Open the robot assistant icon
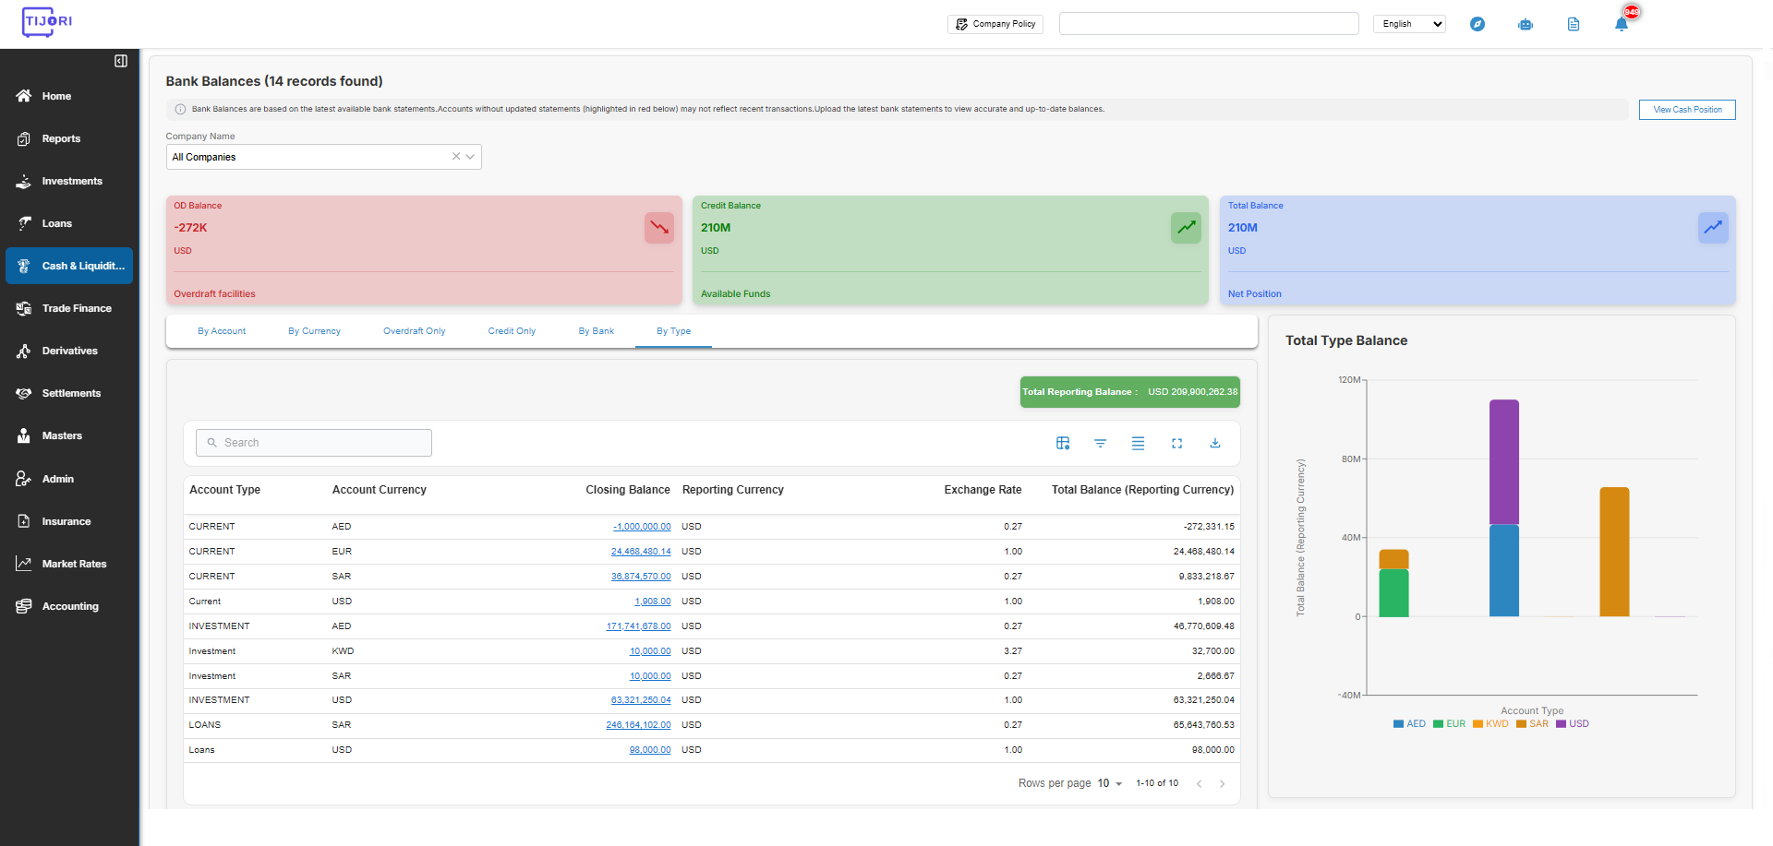1773x846 pixels. (1526, 24)
